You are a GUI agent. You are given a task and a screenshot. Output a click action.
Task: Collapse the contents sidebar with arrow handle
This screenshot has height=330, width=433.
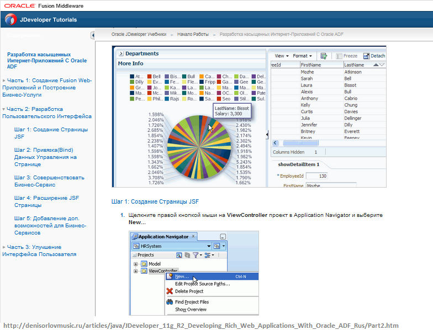pyautogui.click(x=93, y=35)
